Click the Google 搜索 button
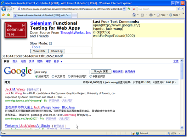 pyautogui.click(x=101, y=72)
